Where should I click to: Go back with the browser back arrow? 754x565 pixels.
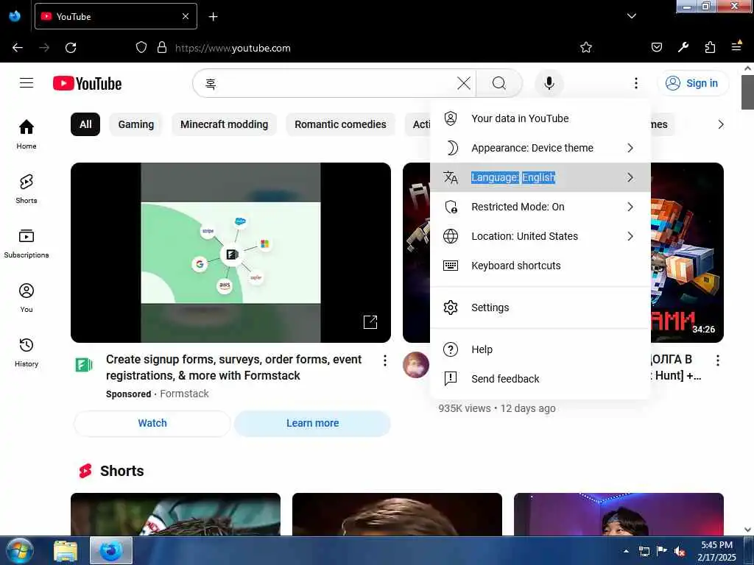click(18, 48)
